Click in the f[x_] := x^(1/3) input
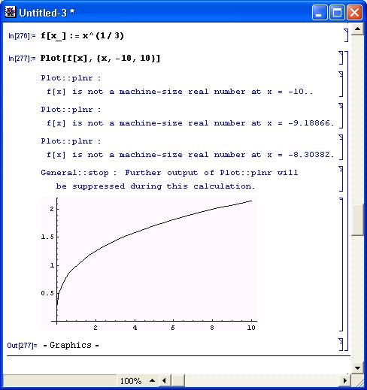This screenshot has width=367, height=390. click(82, 36)
